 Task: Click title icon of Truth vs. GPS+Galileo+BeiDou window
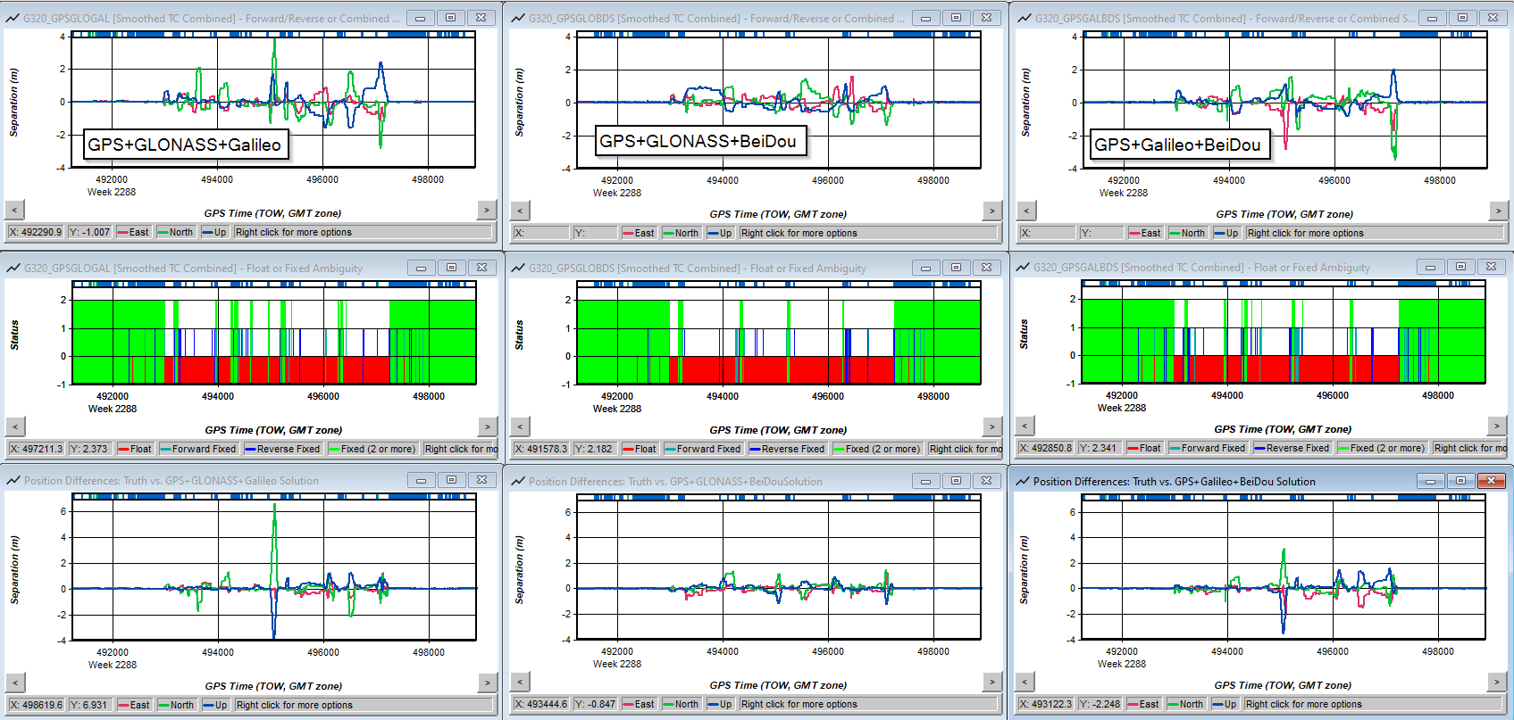(1023, 481)
